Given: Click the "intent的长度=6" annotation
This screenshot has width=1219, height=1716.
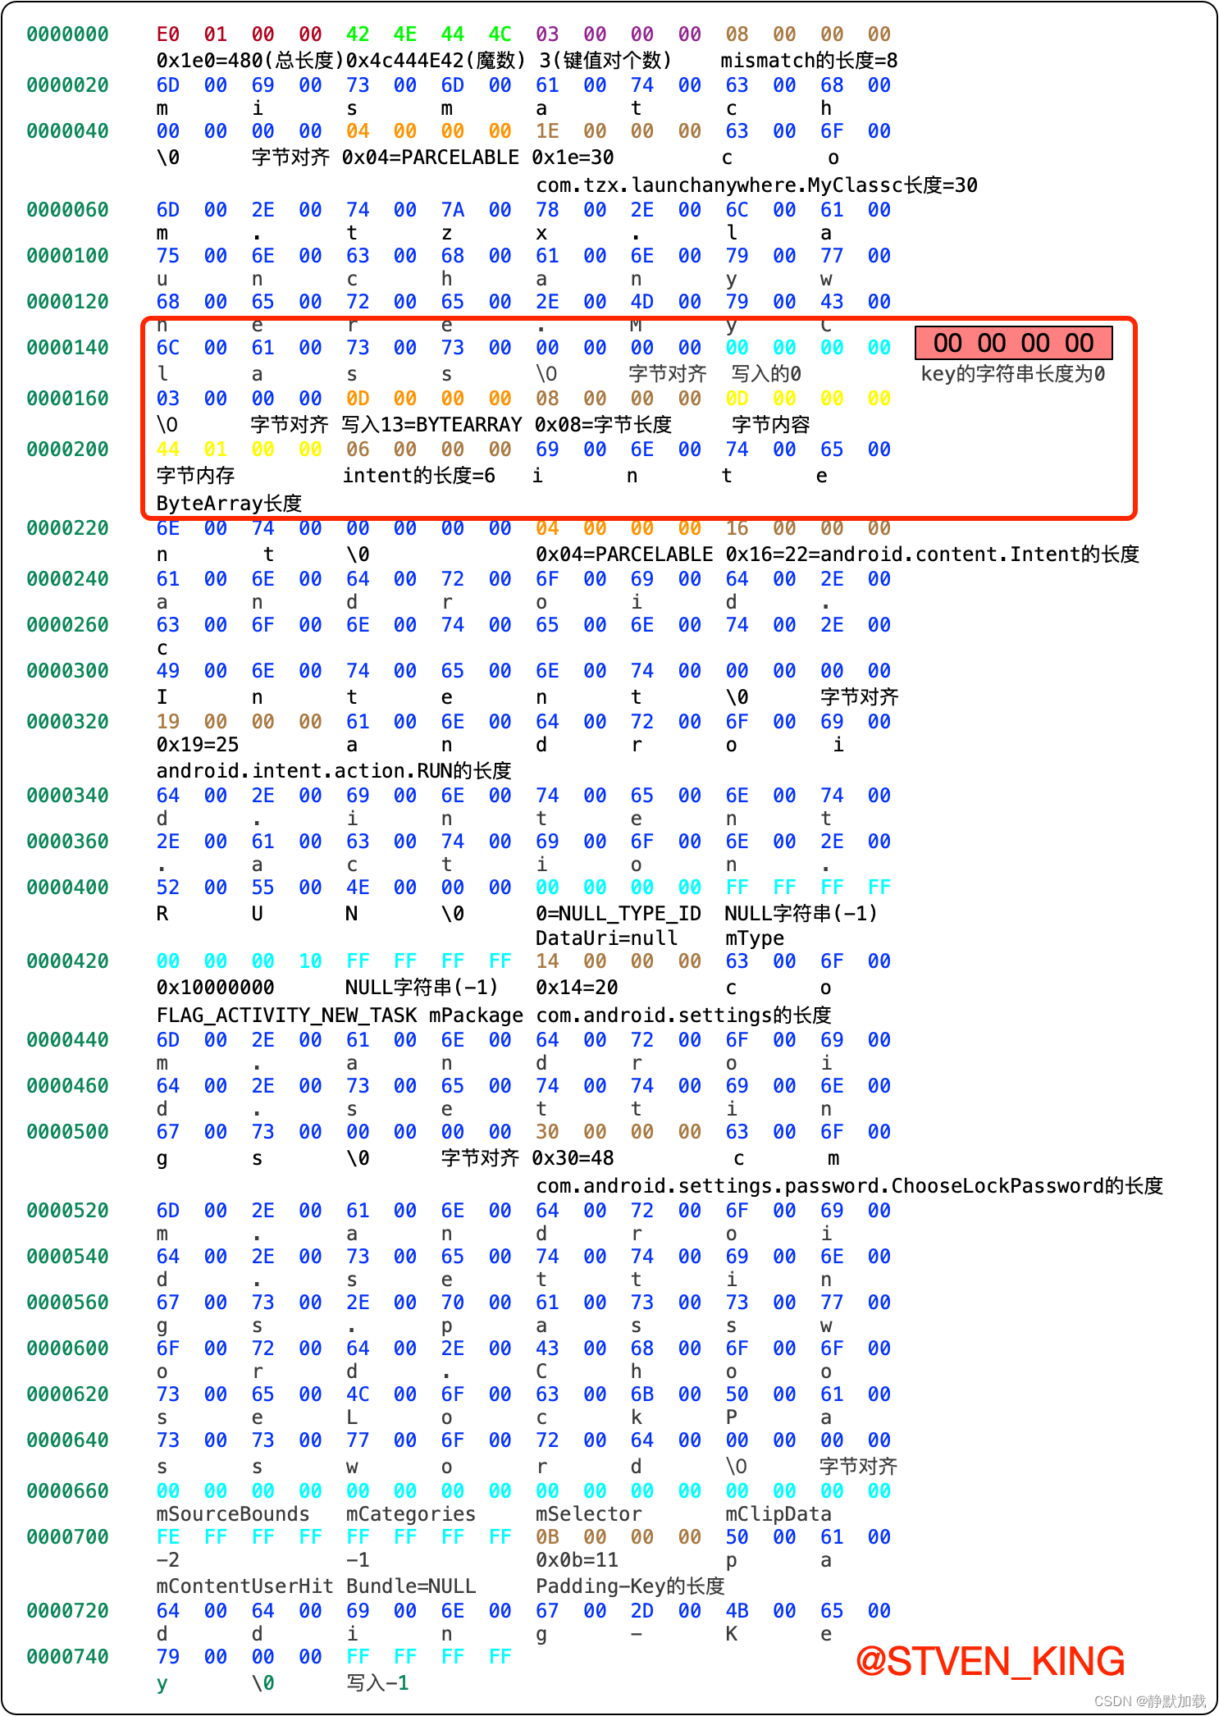Looking at the screenshot, I should [418, 475].
